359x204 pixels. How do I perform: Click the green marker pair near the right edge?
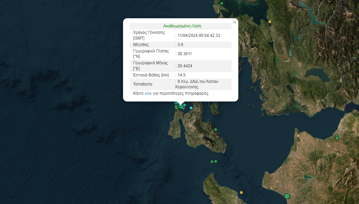pyautogui.click(x=337, y=137)
